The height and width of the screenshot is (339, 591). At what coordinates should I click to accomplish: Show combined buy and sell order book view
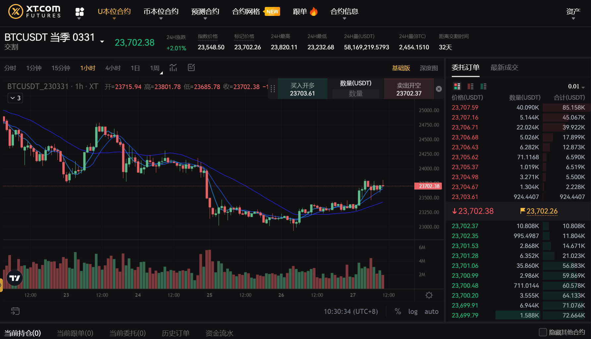pyautogui.click(x=457, y=86)
